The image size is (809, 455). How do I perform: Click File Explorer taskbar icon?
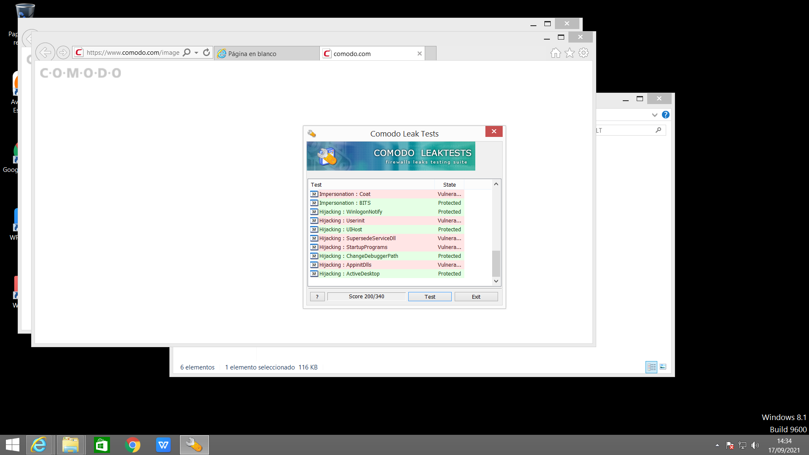(x=70, y=445)
